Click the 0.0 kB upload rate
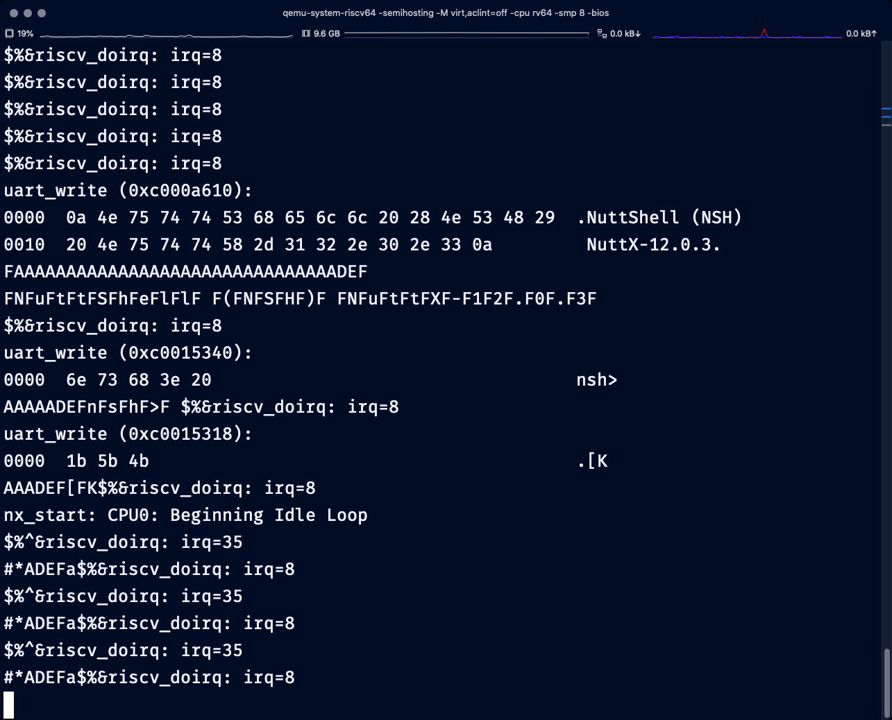 pos(861,33)
